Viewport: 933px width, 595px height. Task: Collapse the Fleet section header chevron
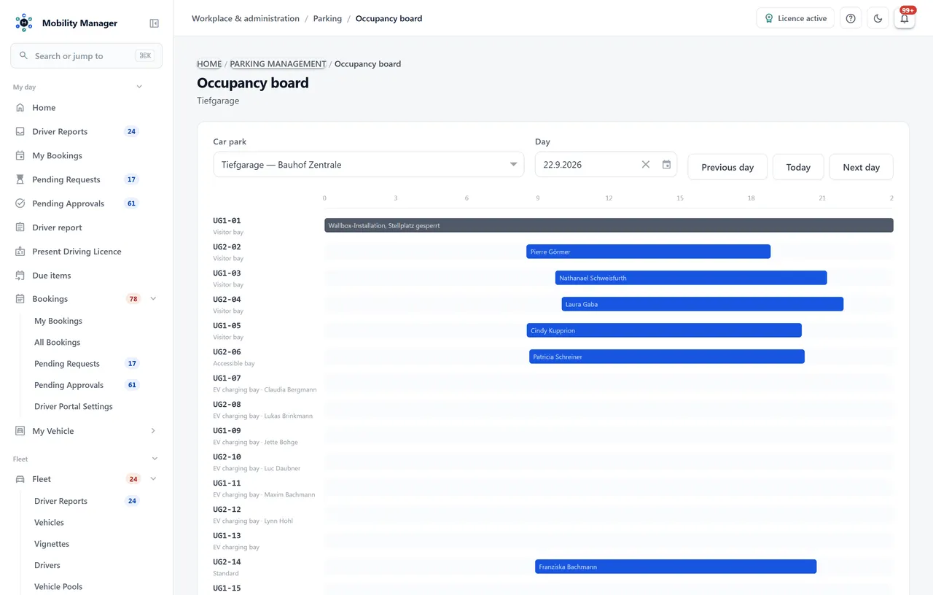pyautogui.click(x=155, y=459)
